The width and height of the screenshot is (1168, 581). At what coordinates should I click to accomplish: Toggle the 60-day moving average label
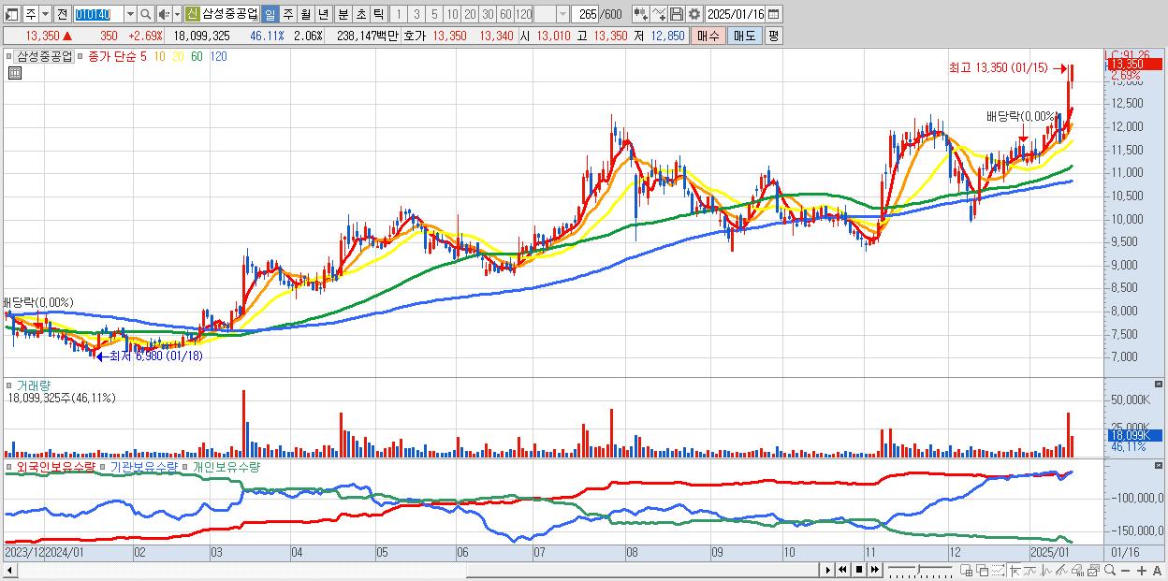tap(197, 56)
